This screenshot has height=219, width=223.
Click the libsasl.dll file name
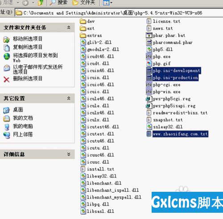click(x=101, y=211)
